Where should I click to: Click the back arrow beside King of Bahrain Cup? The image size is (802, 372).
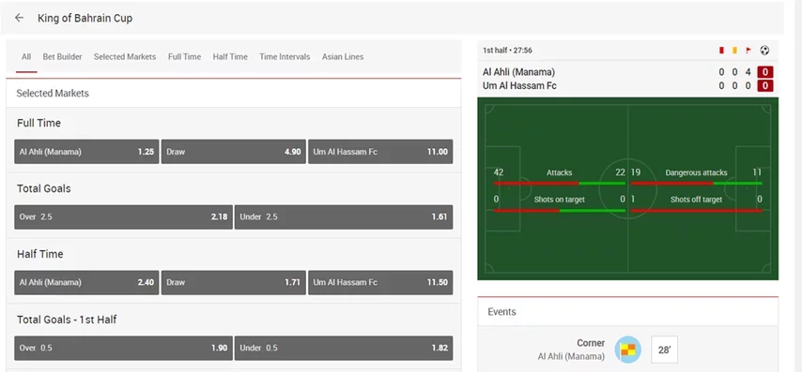[x=20, y=18]
